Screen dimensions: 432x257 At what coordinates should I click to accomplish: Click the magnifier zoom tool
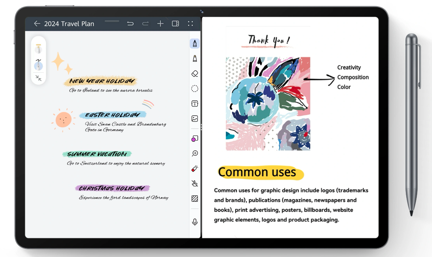click(x=195, y=153)
